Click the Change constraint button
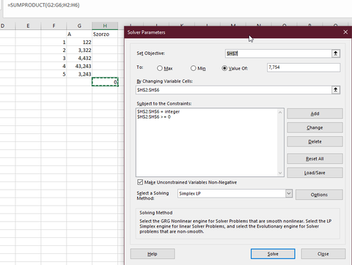This screenshot has width=352, height=265. tap(315, 127)
